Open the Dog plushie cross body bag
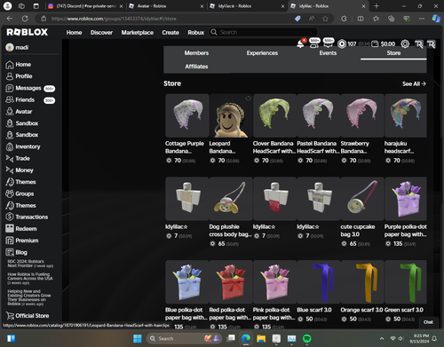The width and height of the screenshot is (444, 347). click(231, 199)
